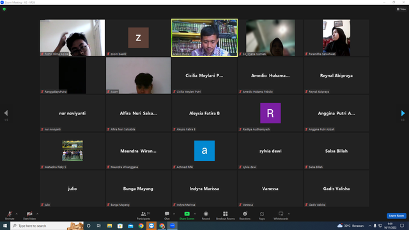Open Whiteboards
This screenshot has height=230, width=409.
pos(281,215)
